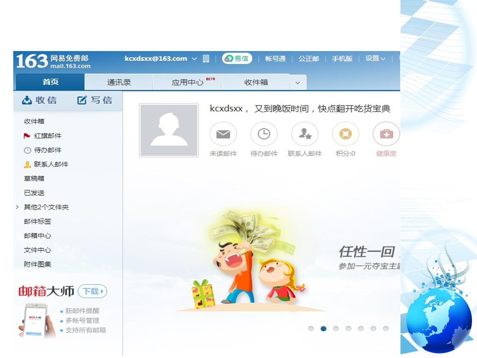Image resolution: width=477 pixels, height=358 pixels.
Task: Select the first carousel dot indicator
Action: point(311,328)
